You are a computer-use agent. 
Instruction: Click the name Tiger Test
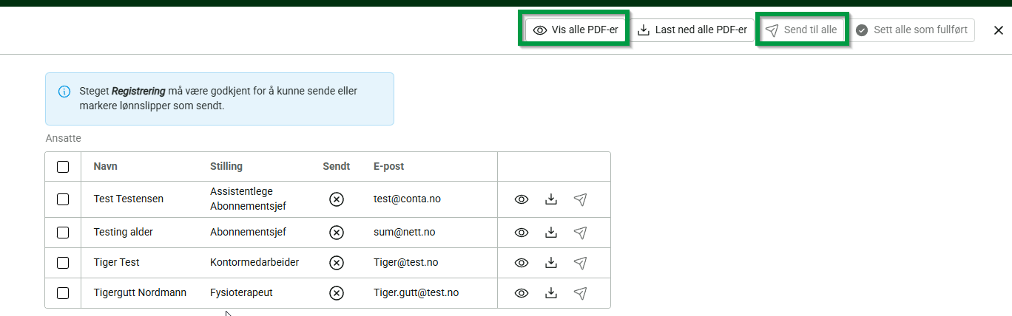point(117,263)
